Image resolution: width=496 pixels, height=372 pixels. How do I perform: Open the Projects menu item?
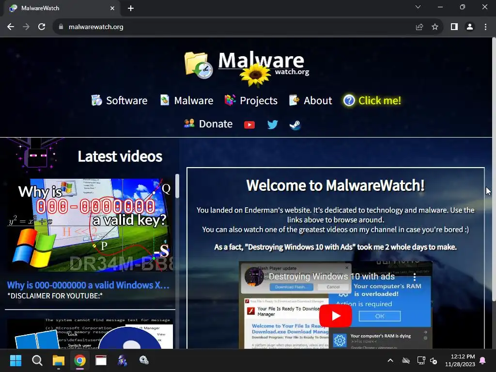click(x=251, y=100)
